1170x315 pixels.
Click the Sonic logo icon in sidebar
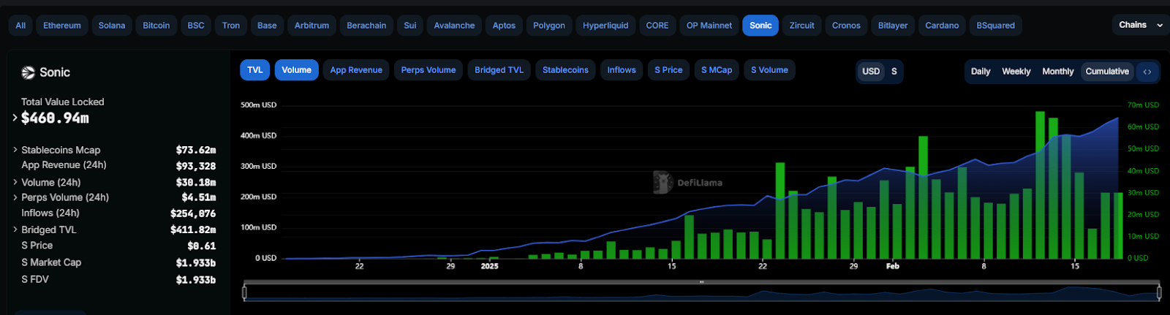click(x=29, y=72)
